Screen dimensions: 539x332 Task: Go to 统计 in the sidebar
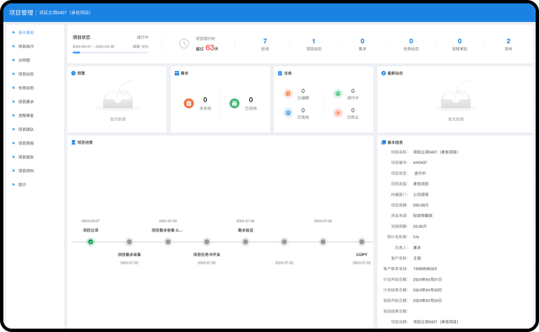click(22, 184)
